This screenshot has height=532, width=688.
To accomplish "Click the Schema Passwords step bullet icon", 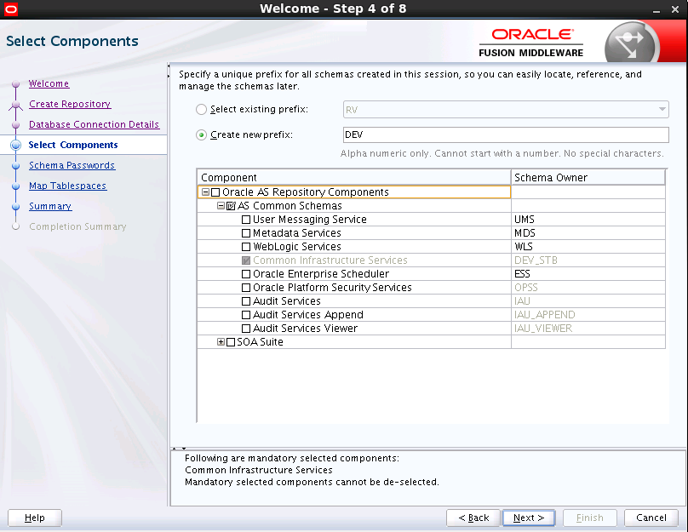I will (16, 166).
